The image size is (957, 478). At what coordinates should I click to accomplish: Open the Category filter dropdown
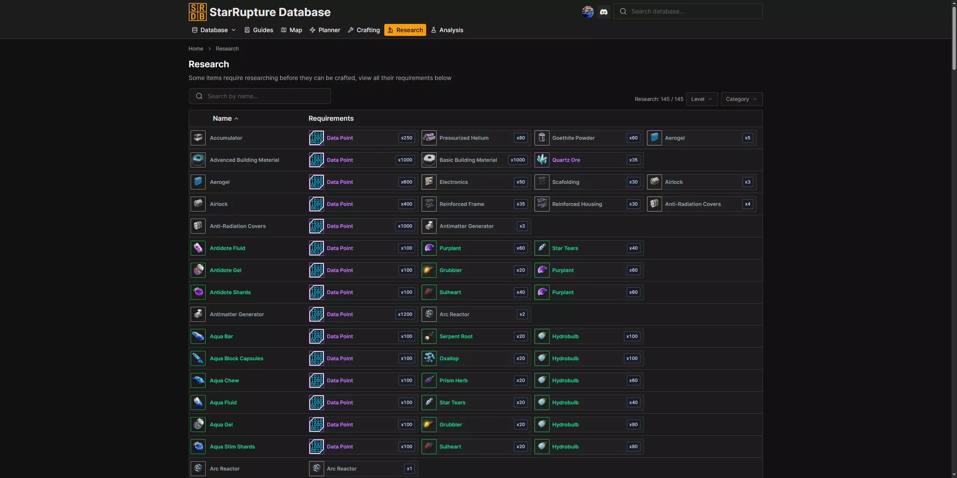click(741, 99)
